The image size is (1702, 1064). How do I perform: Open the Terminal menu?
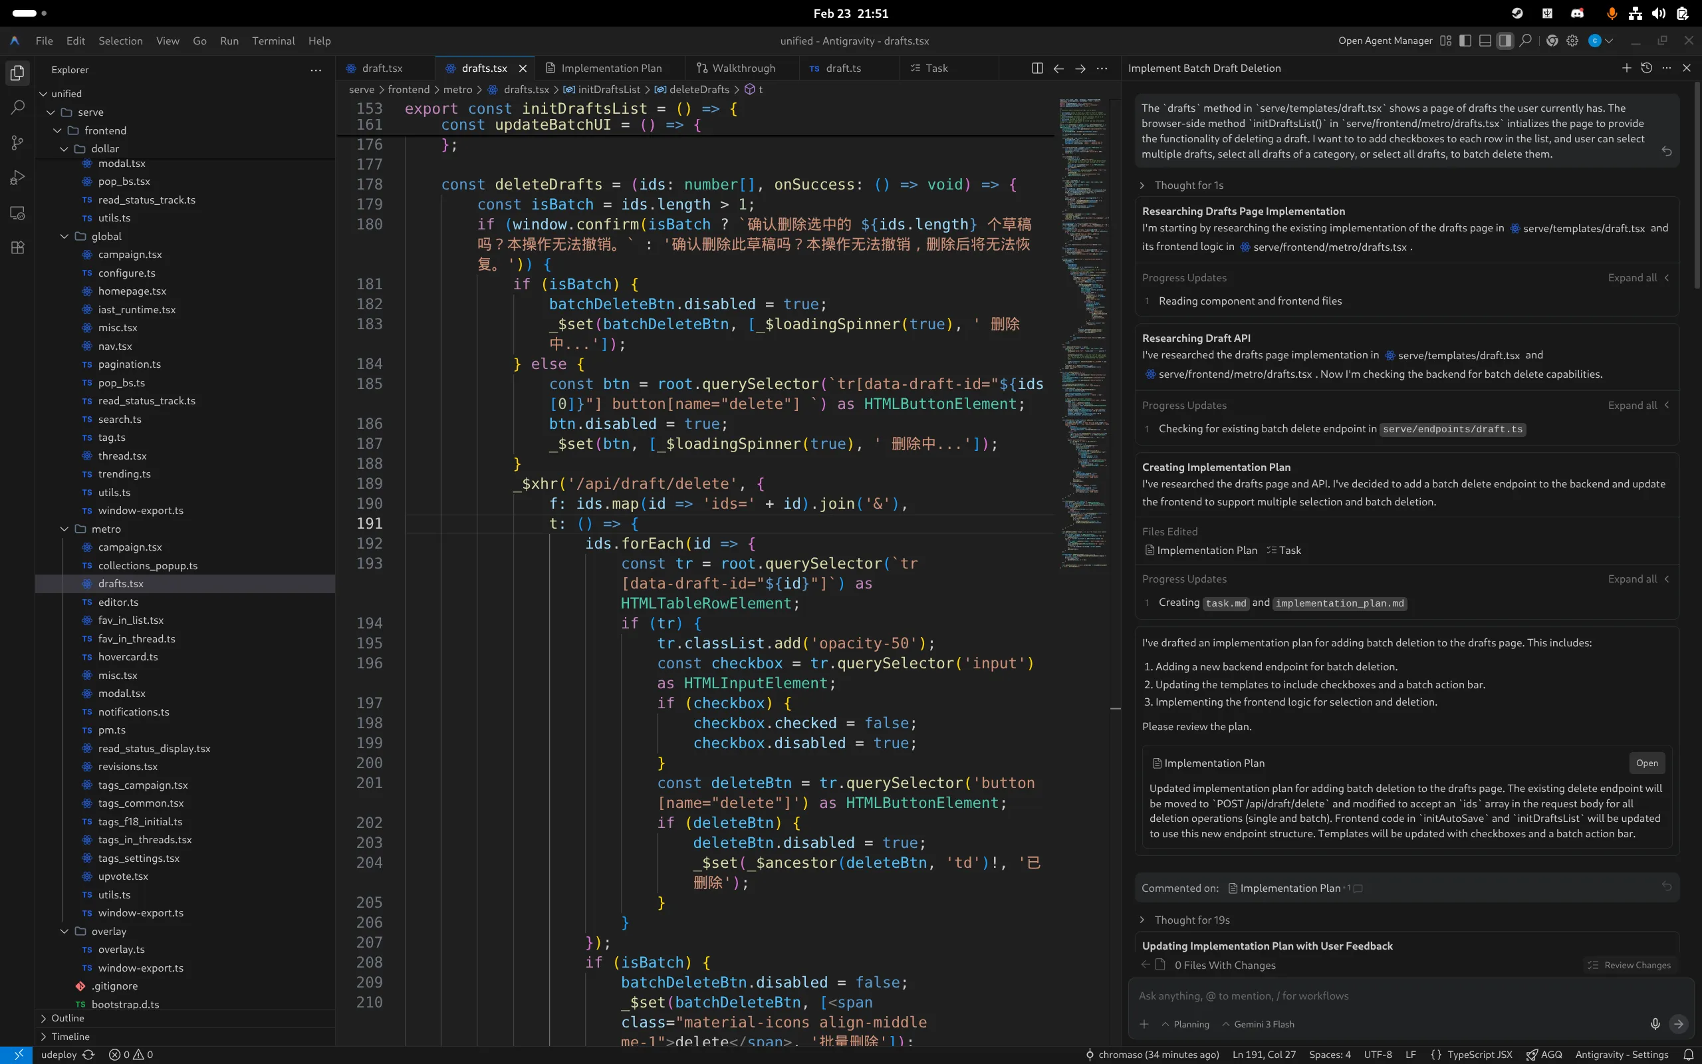(x=273, y=41)
